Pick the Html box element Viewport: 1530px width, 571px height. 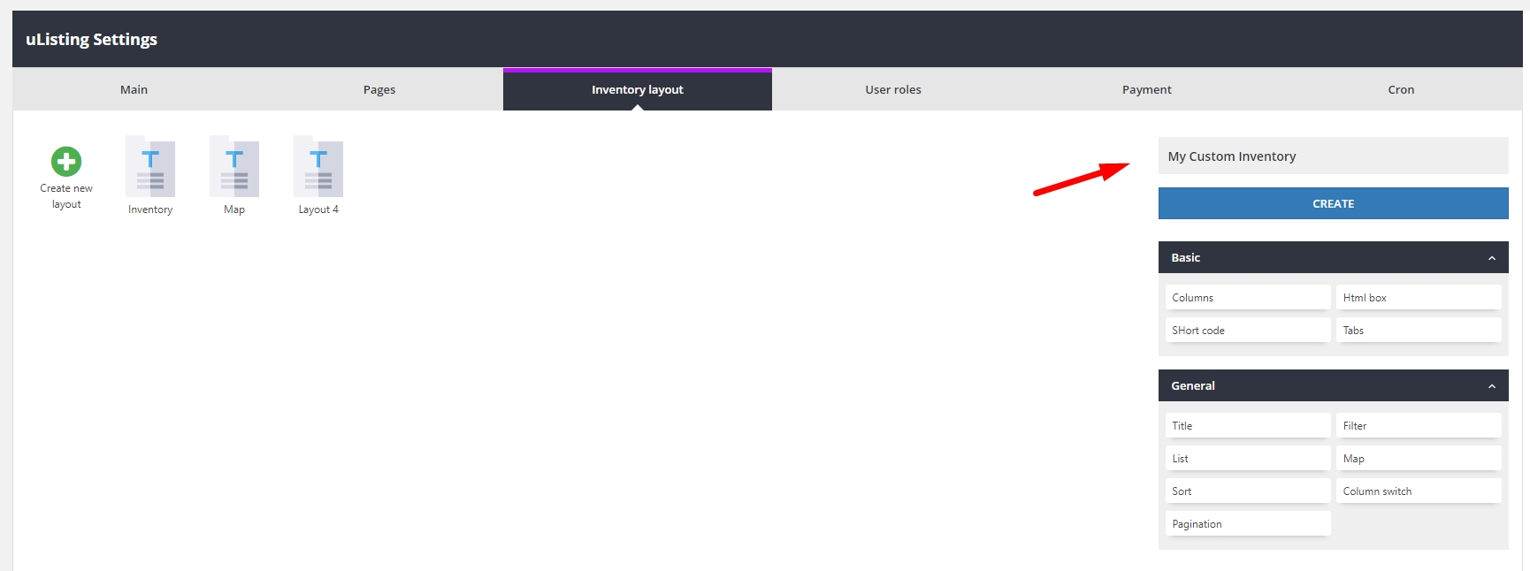(1419, 298)
